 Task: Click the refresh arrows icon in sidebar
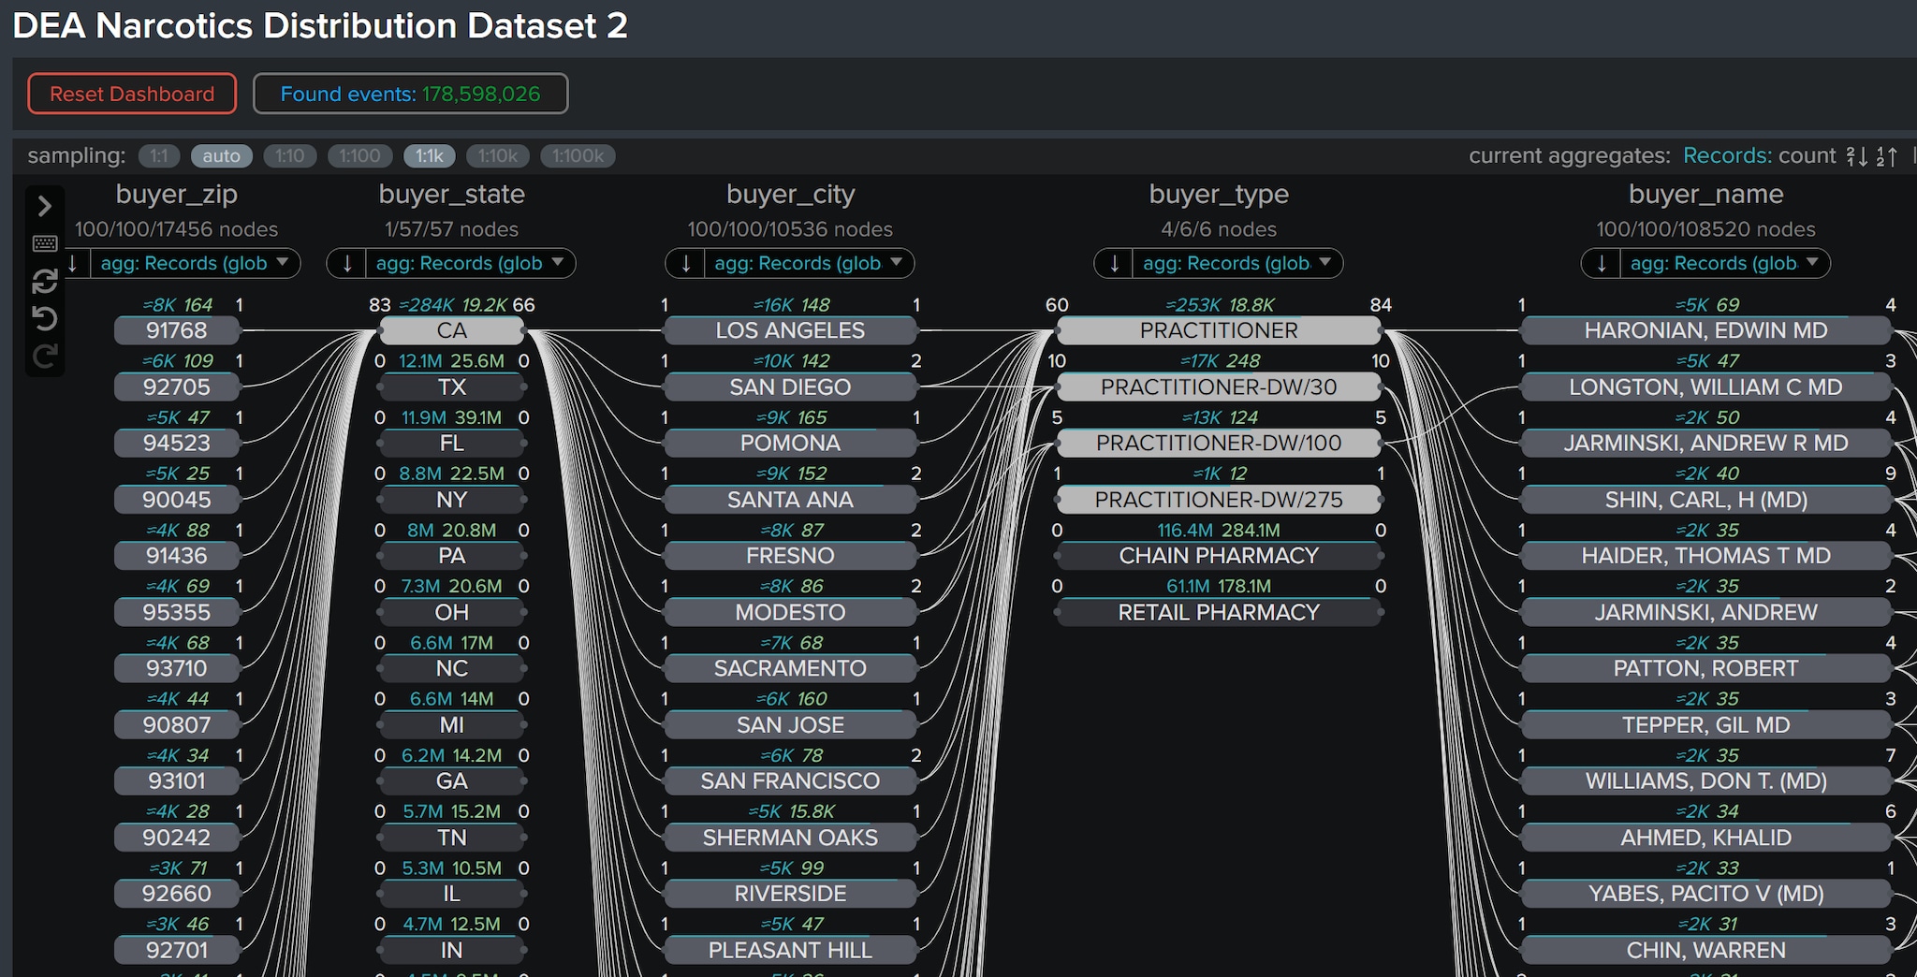45,281
